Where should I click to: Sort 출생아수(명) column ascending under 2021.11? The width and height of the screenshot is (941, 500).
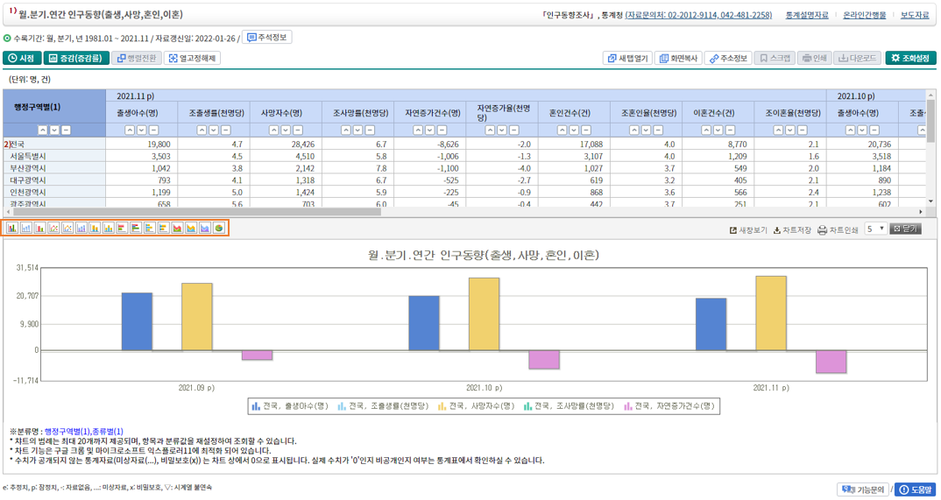[x=131, y=130]
